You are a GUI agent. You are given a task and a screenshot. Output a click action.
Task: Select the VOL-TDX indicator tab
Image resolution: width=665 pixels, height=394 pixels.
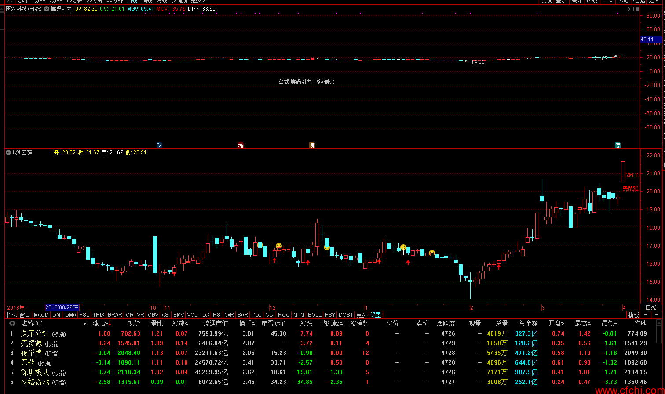click(198, 315)
